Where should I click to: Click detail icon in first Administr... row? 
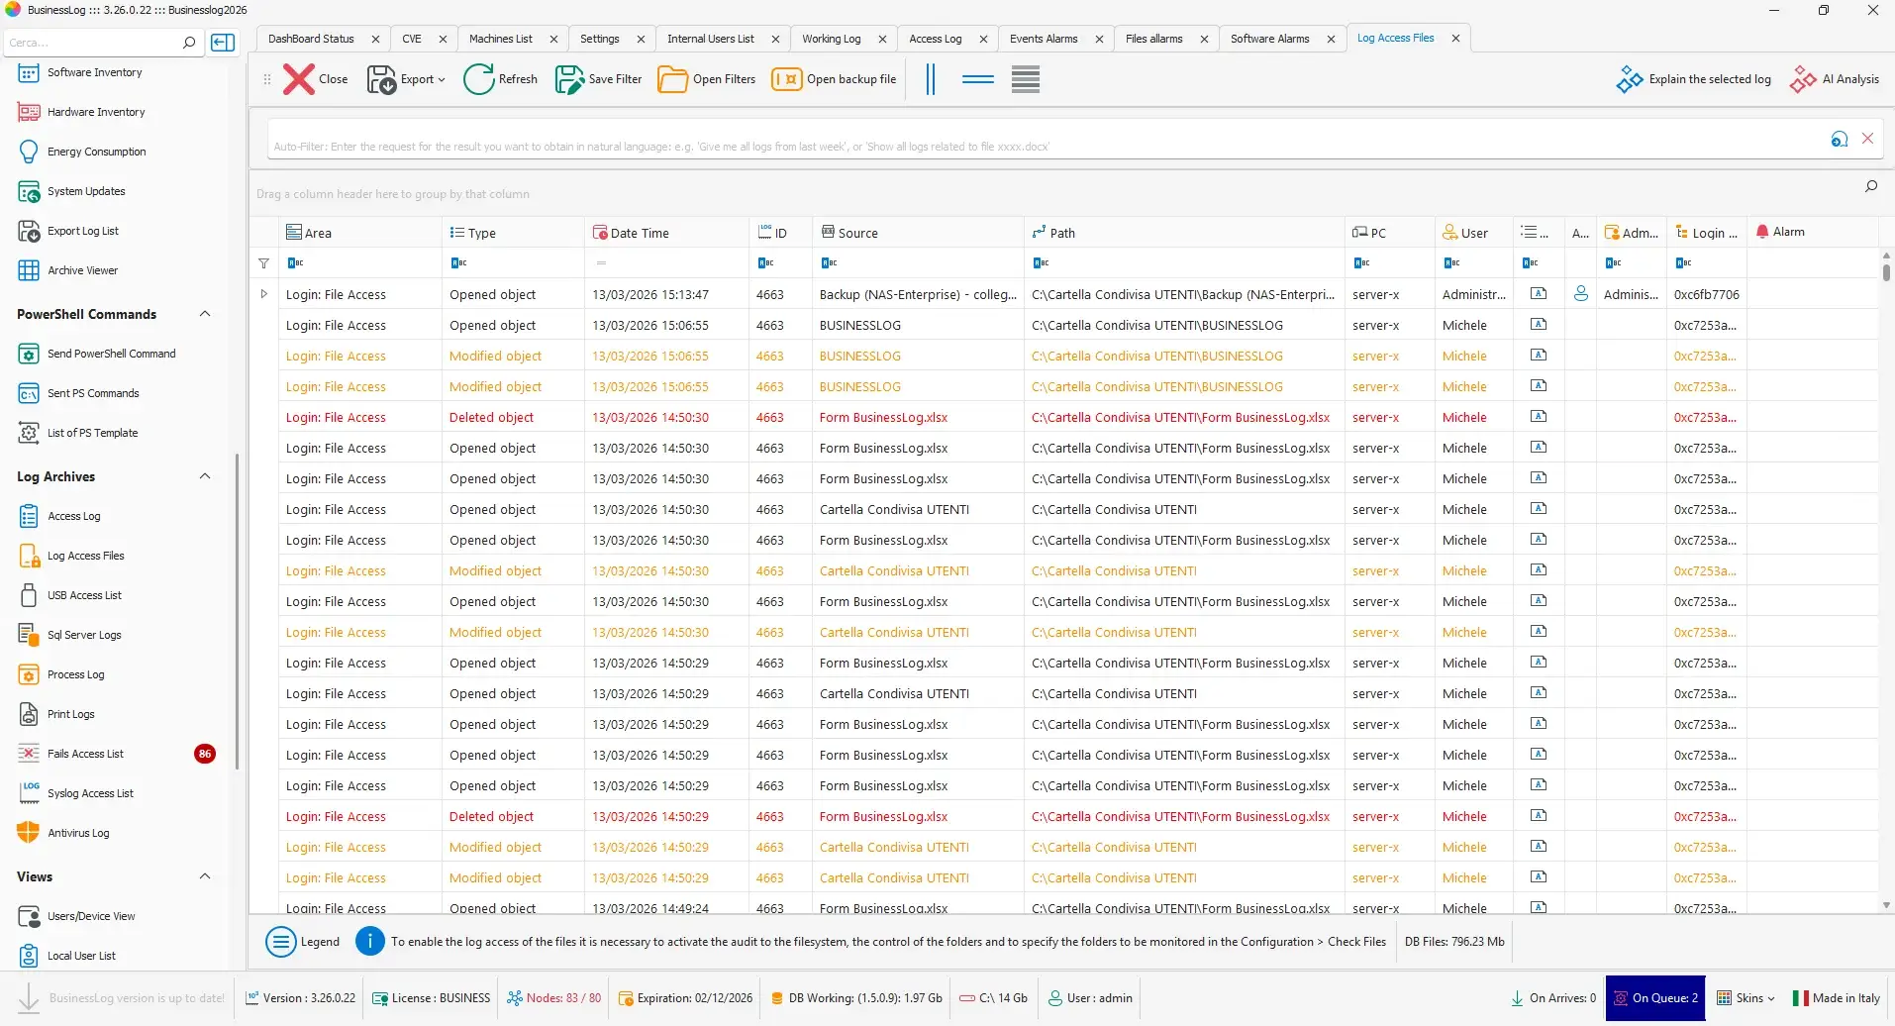pyautogui.click(x=1539, y=294)
